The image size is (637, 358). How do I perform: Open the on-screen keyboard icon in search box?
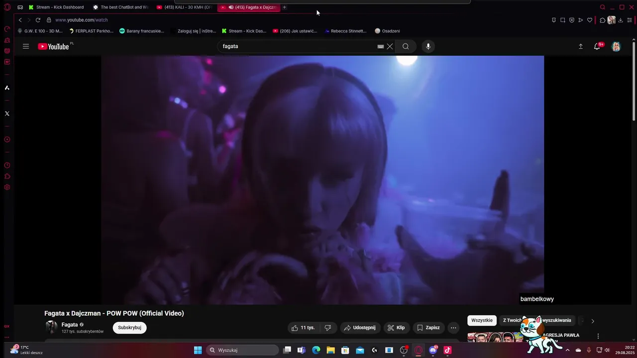(x=381, y=46)
